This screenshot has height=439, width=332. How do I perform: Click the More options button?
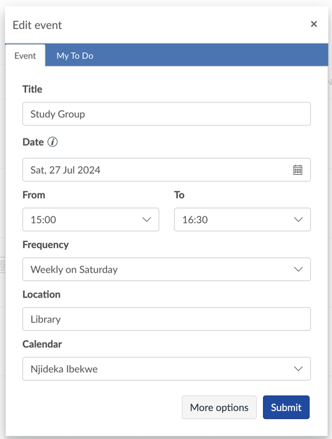pos(219,407)
